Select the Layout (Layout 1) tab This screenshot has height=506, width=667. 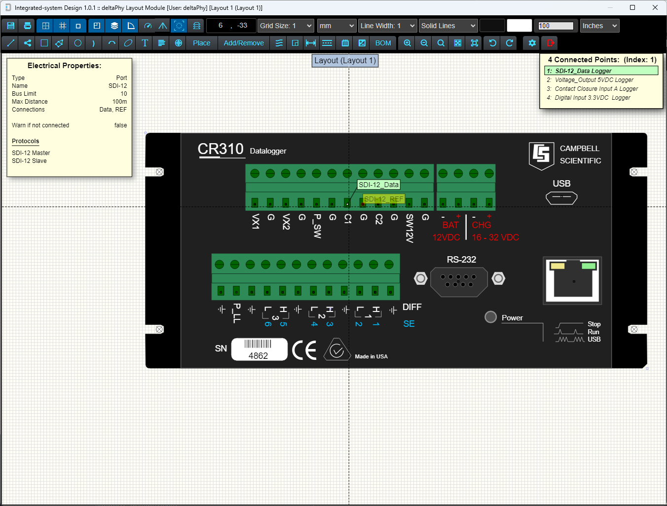coord(345,60)
